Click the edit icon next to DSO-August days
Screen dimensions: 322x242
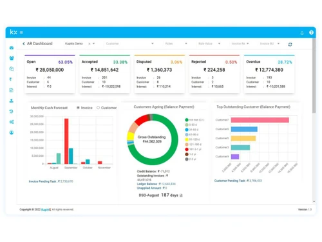181,196
